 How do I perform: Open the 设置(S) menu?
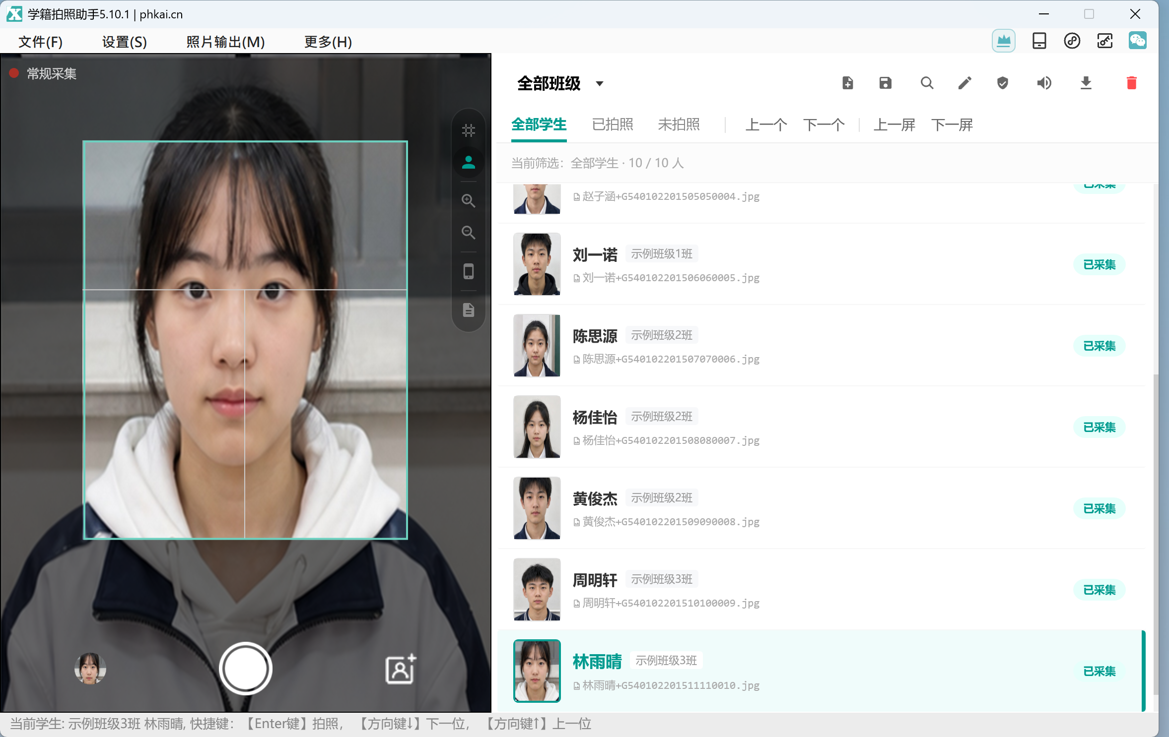(x=124, y=42)
